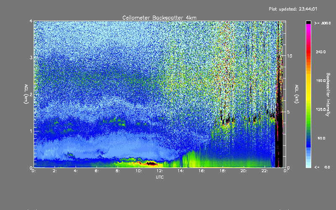Click the "120.0" color bar label
The height and width of the screenshot is (210, 336).
(x=321, y=110)
